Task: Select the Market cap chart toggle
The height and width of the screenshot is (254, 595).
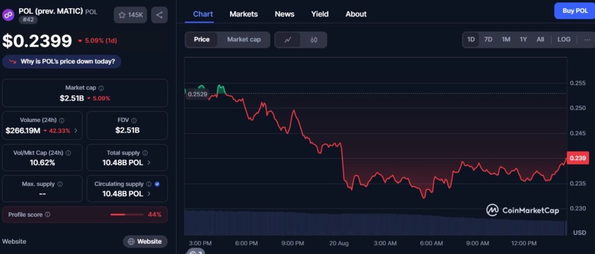Action: point(244,40)
